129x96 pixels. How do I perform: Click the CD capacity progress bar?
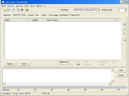click(x=64, y=87)
